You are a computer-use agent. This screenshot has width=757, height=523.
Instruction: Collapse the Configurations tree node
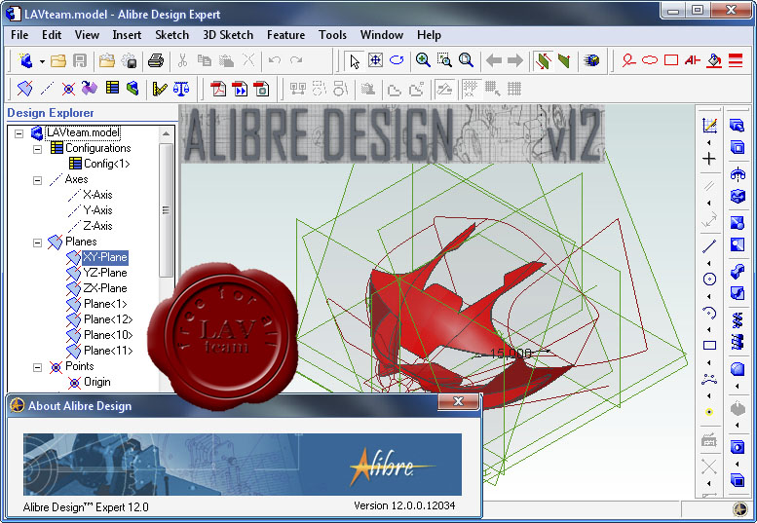38,149
